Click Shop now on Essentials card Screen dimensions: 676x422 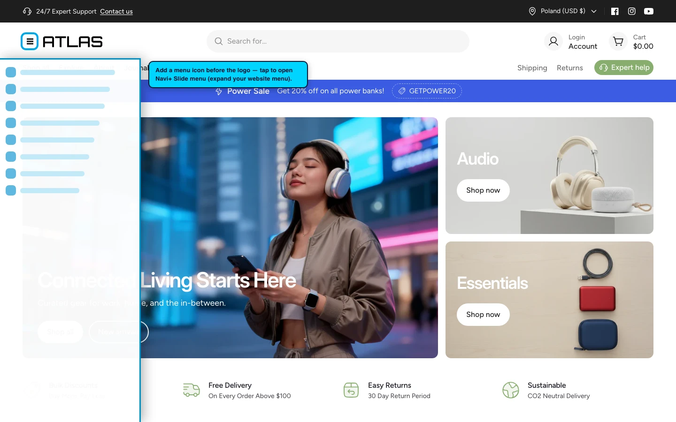tap(483, 315)
